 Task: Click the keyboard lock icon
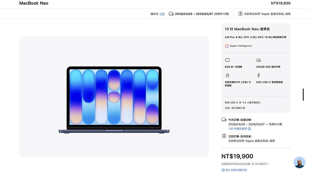[x=228, y=75]
